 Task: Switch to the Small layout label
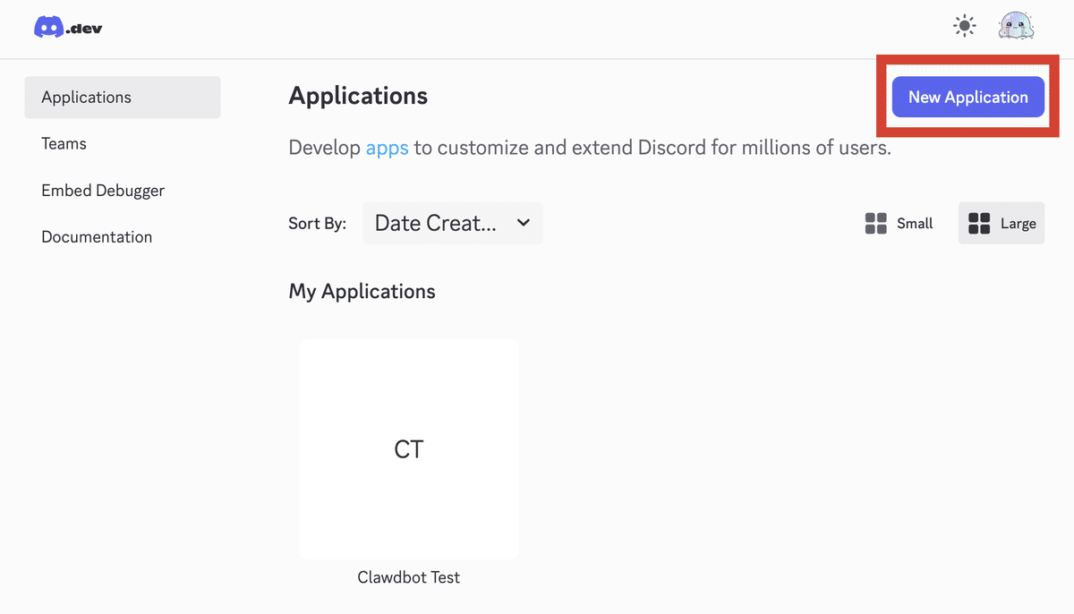pyautogui.click(x=915, y=224)
